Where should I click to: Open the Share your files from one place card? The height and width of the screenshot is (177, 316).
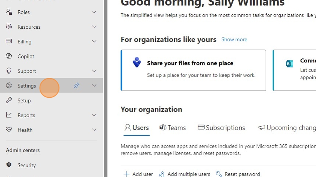[193, 70]
